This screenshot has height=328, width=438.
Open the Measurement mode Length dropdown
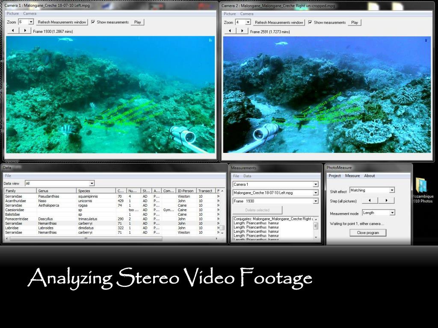(392, 213)
